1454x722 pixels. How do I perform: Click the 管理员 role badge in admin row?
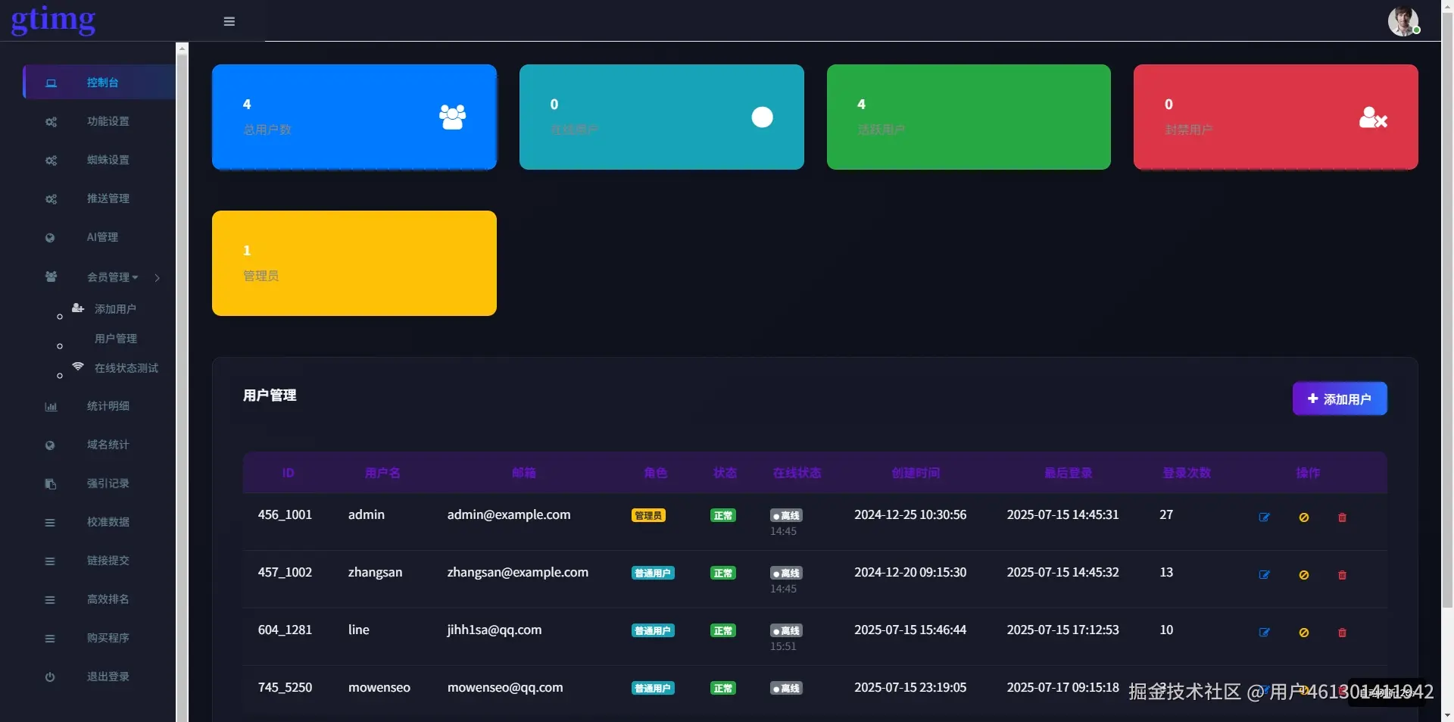coord(648,515)
